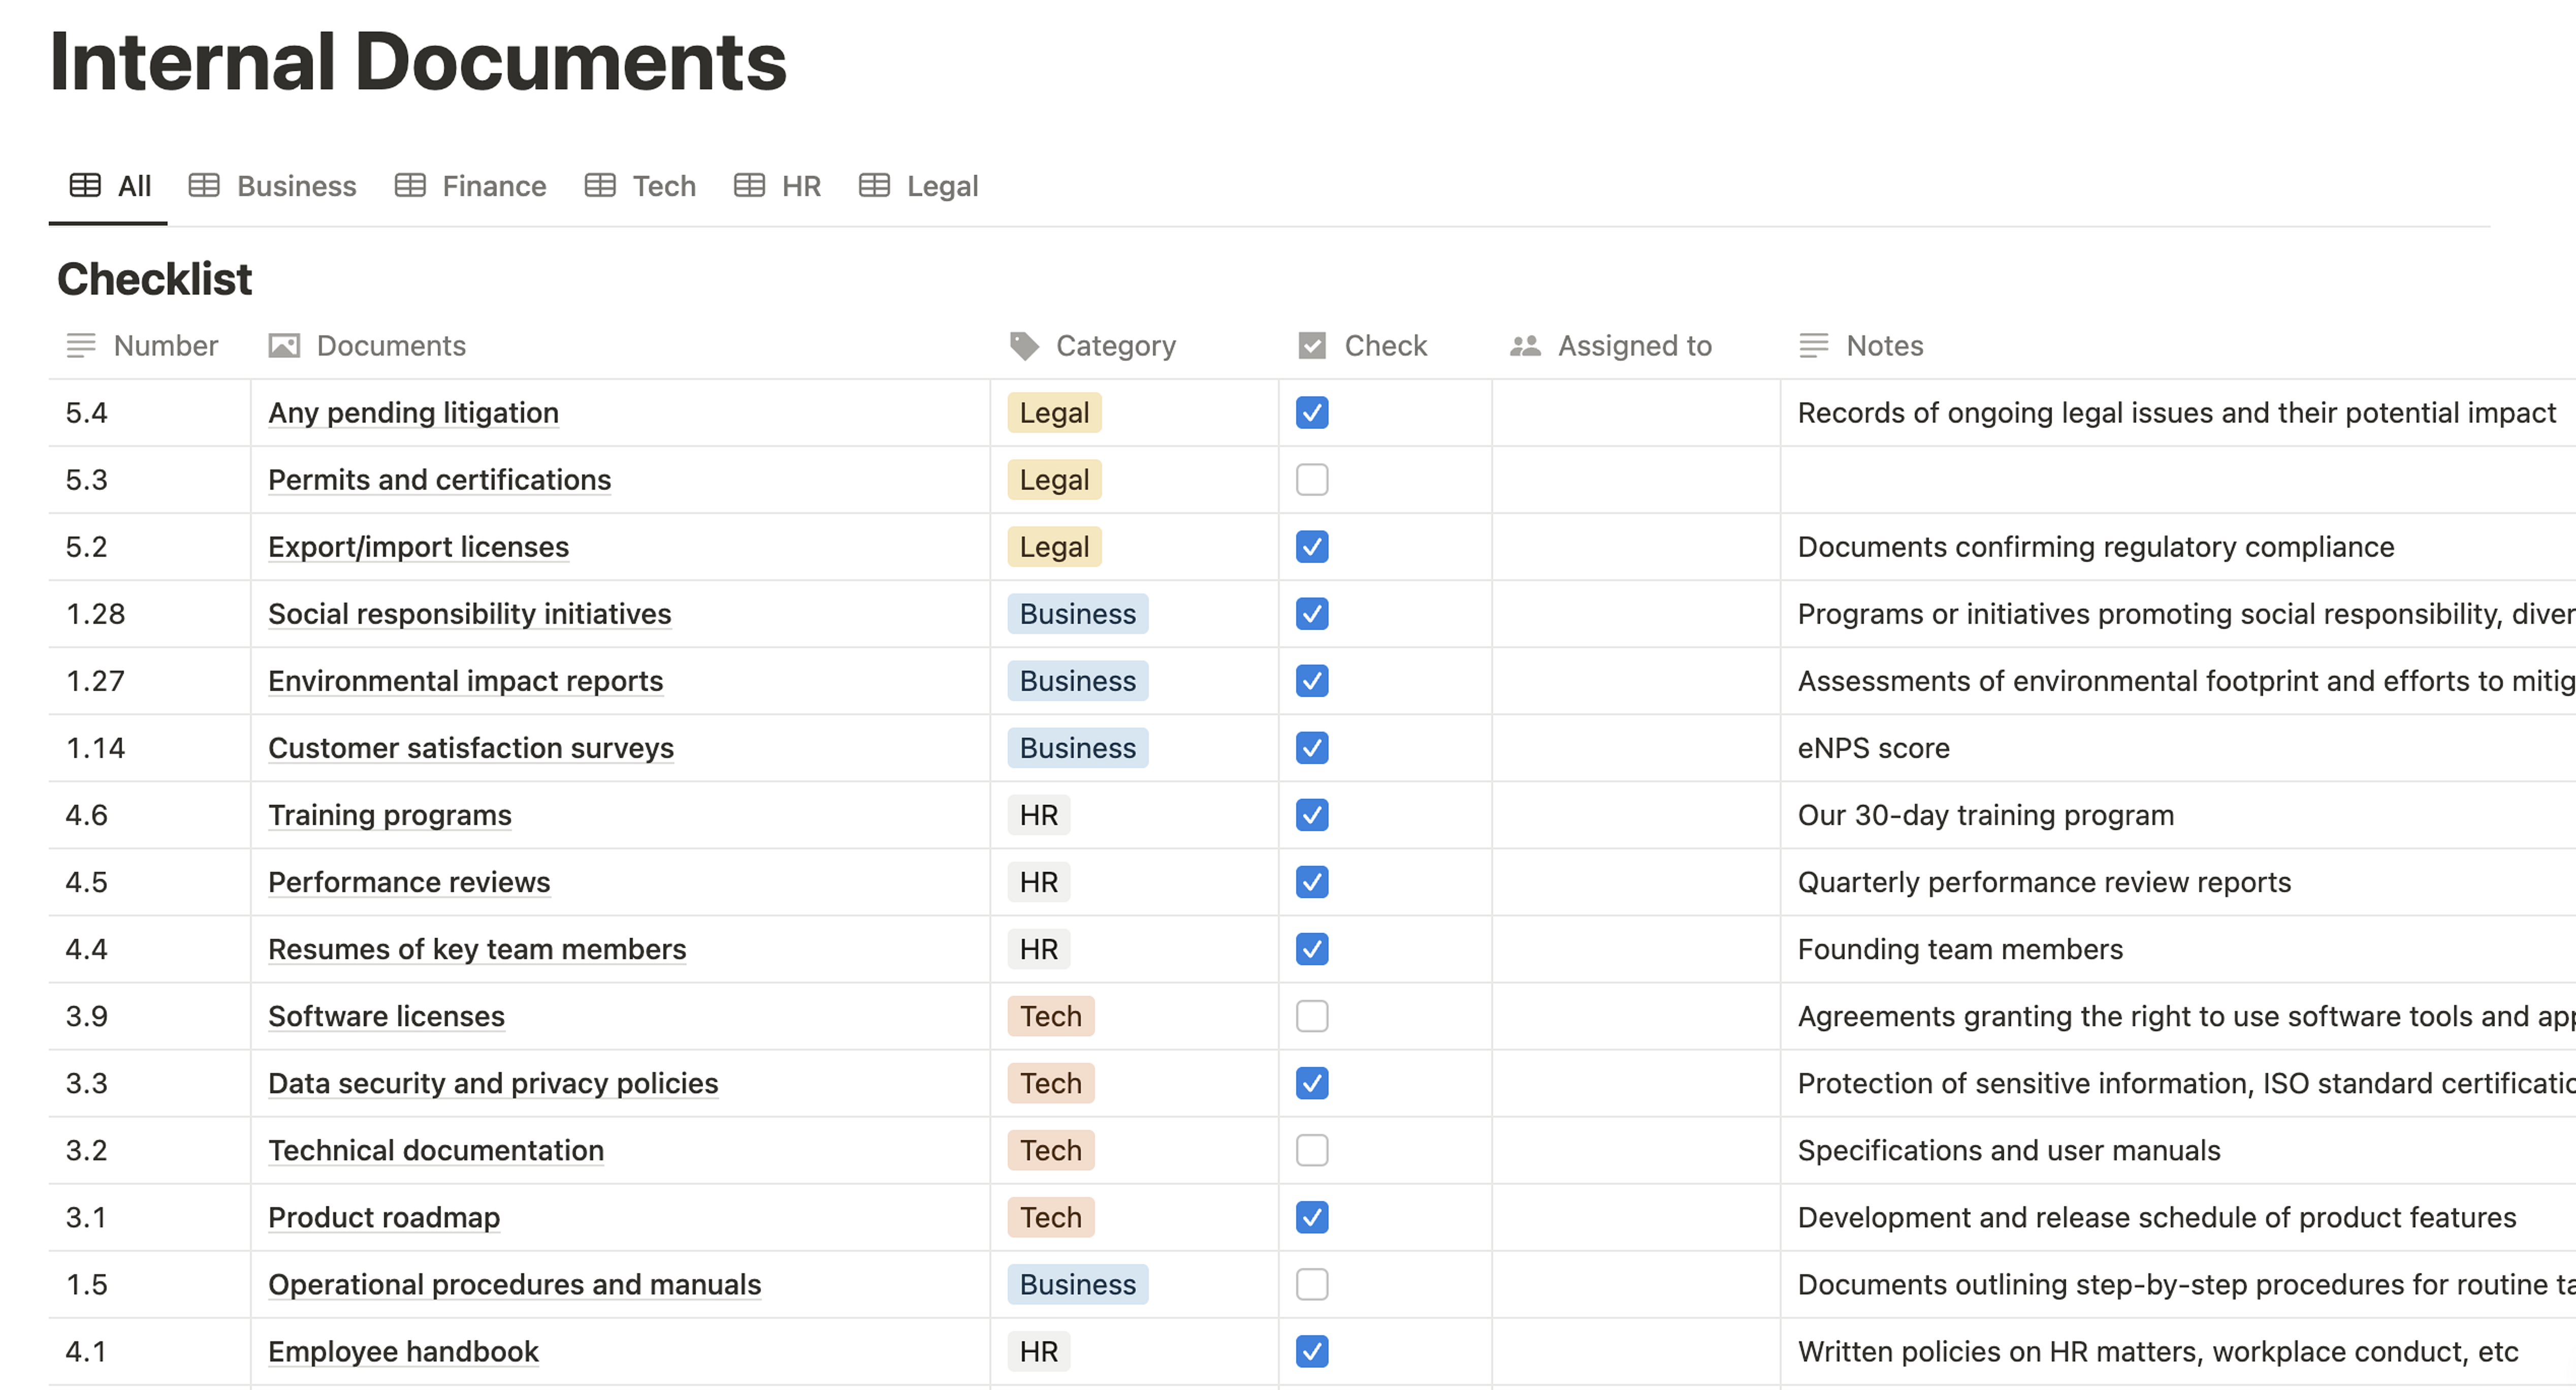Switch to the Legal view tab
Image resolution: width=2576 pixels, height=1390 pixels.
tap(941, 185)
